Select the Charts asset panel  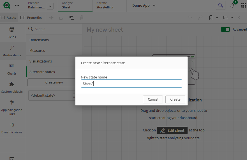(12, 69)
